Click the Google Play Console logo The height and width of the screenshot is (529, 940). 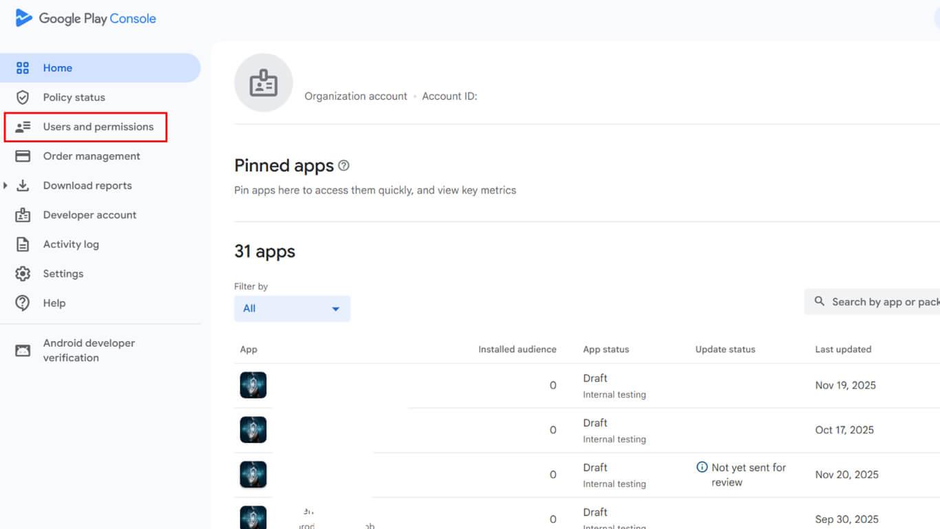(85, 19)
